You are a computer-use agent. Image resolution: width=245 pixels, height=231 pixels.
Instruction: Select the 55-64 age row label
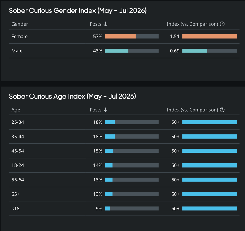[18, 180]
